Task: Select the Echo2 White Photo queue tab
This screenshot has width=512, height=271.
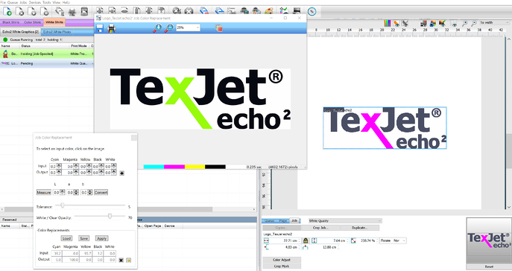Action: pos(57,32)
